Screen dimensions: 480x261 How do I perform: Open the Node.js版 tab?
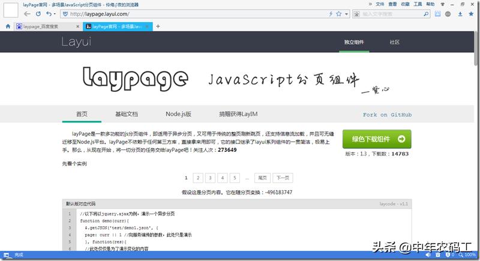pos(178,114)
